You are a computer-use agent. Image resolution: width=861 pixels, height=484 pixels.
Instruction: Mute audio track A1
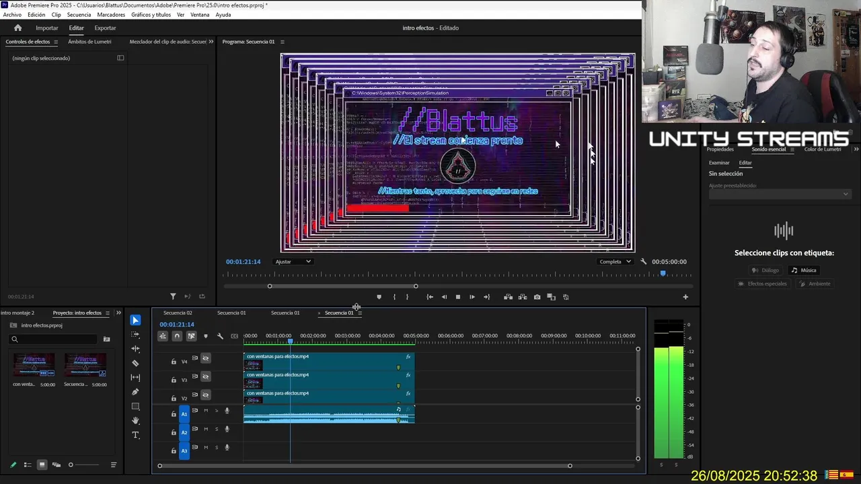(206, 411)
